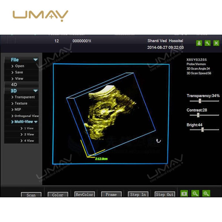Click the zoom out magnifier icon
Screen dimensions: 222x222
[x=195, y=193]
